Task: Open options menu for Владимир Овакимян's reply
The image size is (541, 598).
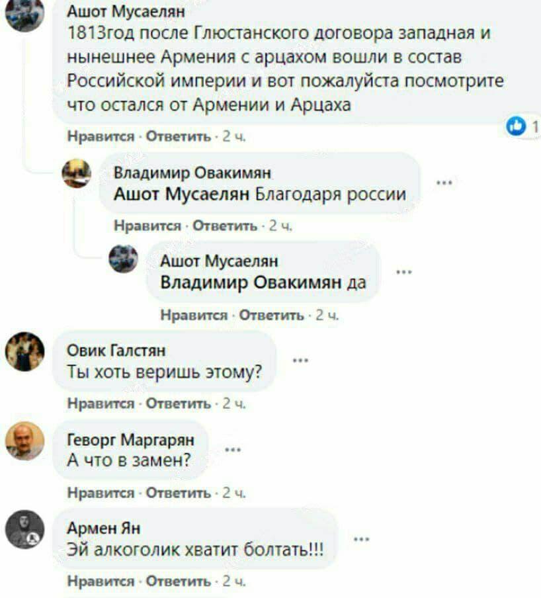Action: [x=444, y=183]
